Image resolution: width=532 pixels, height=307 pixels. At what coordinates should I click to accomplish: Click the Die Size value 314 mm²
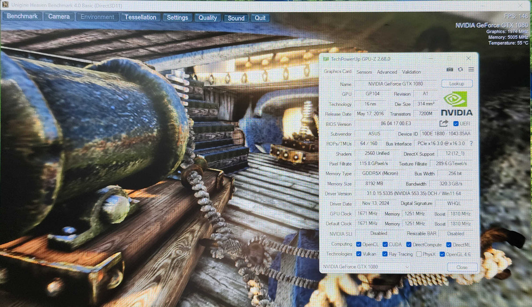(426, 104)
